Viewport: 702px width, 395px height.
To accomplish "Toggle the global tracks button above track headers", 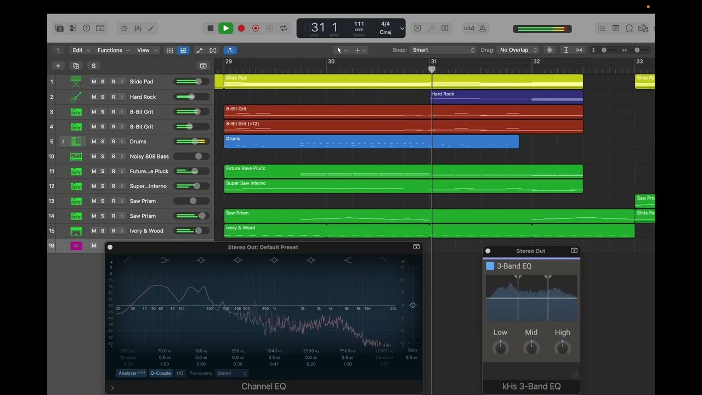I will tap(203, 66).
